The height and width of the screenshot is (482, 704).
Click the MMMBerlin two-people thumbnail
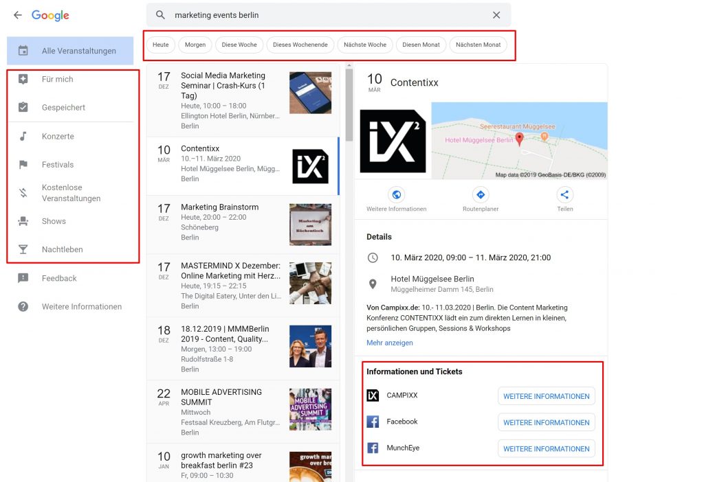click(310, 347)
